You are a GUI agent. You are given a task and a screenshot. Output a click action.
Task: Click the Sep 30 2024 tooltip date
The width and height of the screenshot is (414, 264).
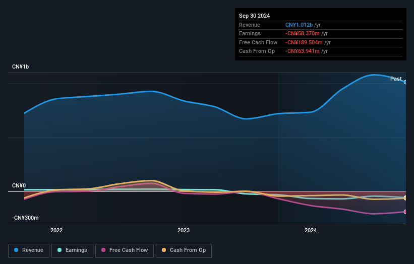pyautogui.click(x=254, y=16)
